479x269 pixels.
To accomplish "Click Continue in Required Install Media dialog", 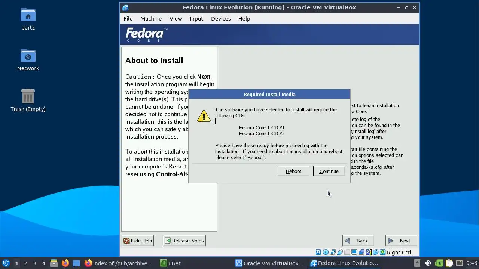I will click(x=329, y=171).
